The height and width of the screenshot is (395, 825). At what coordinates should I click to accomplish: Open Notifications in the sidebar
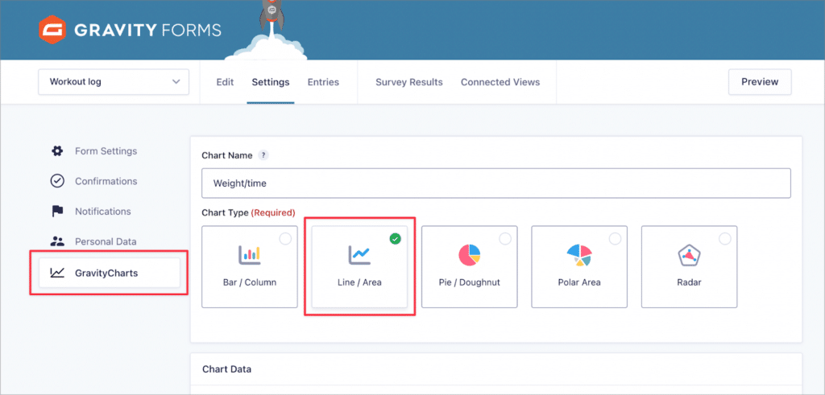coord(102,212)
